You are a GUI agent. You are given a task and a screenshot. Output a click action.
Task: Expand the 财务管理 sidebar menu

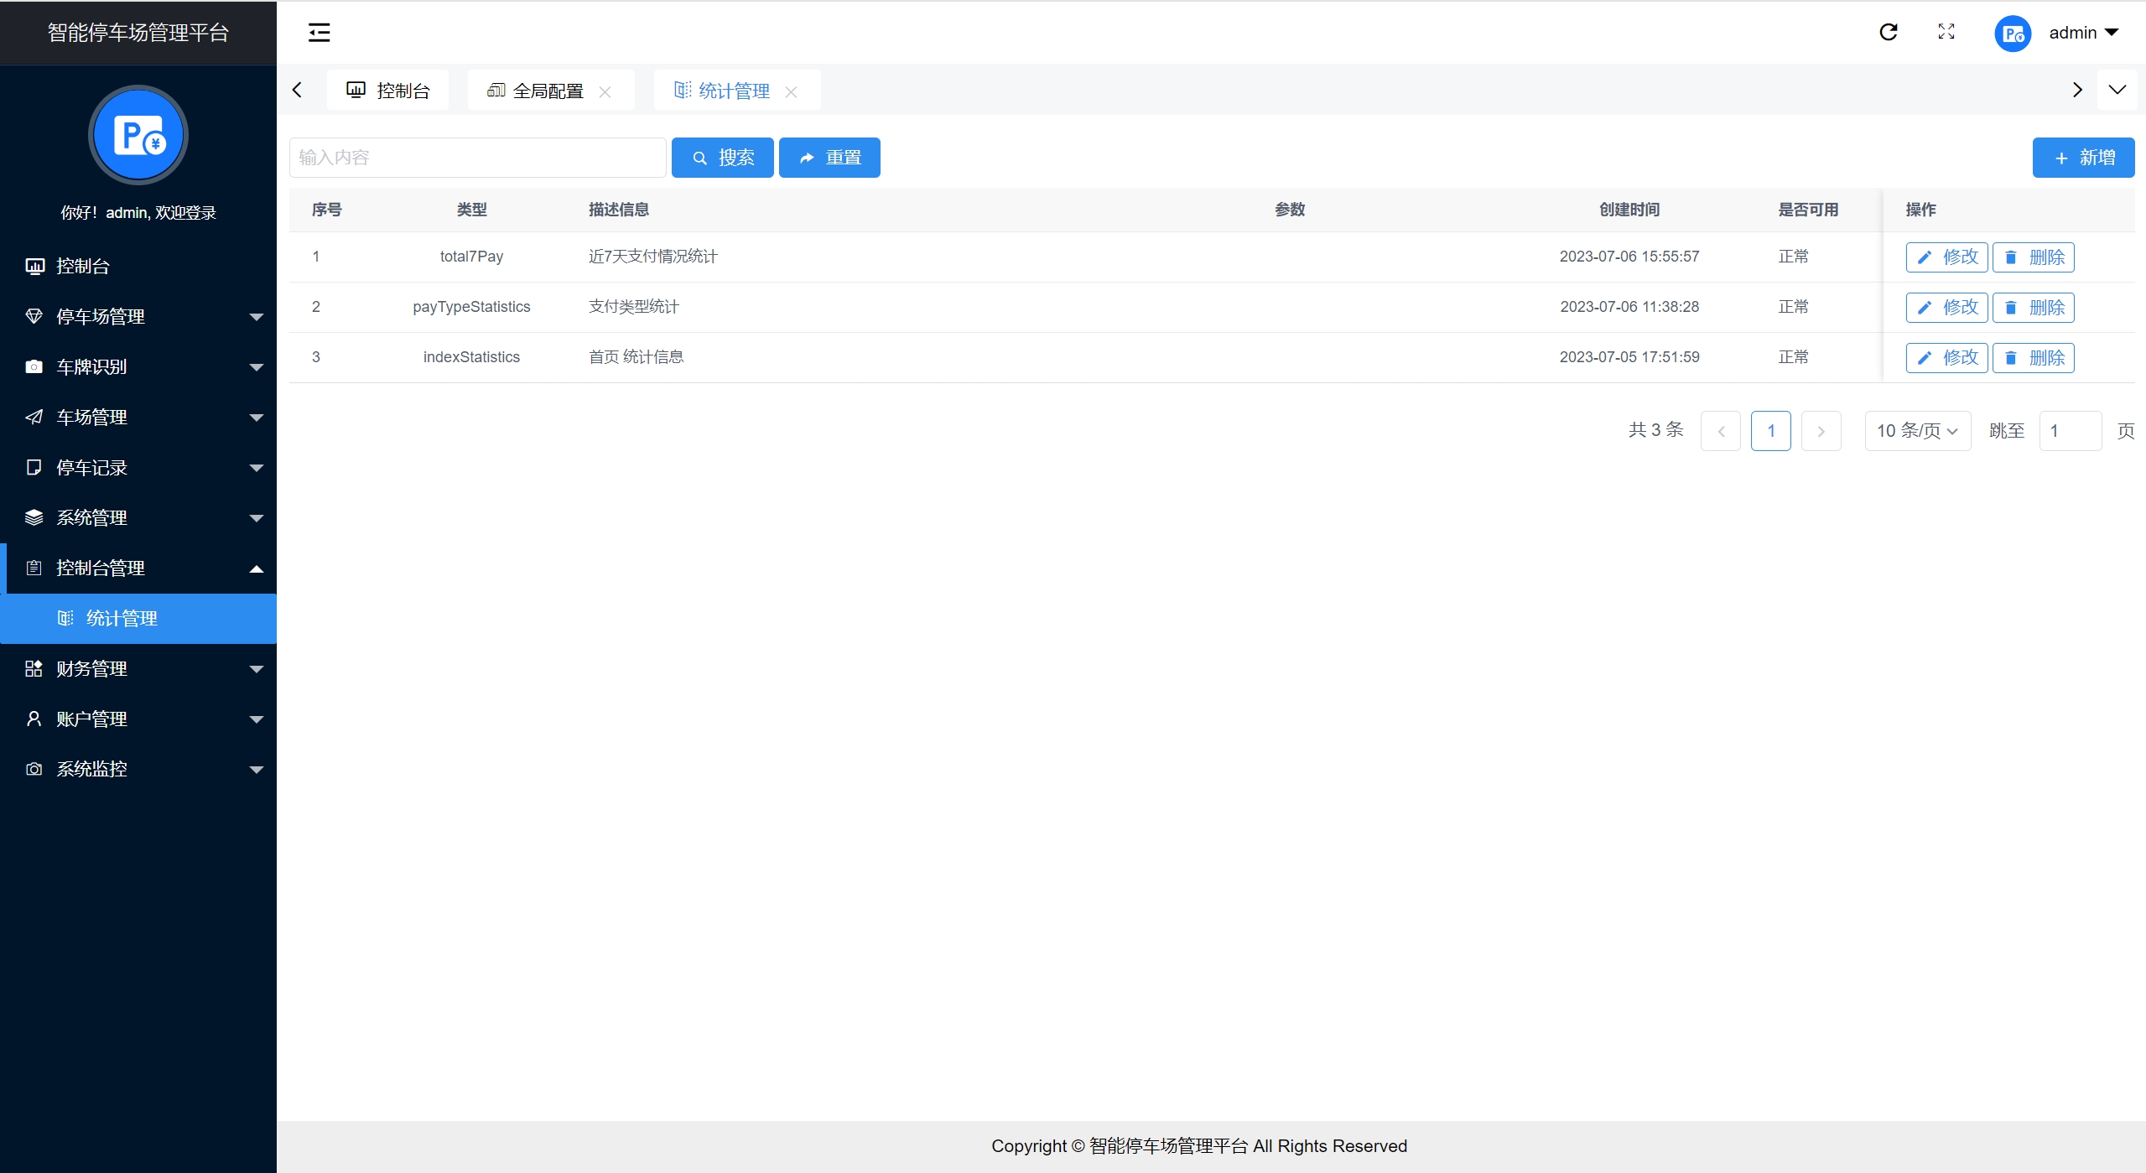pyautogui.click(x=138, y=668)
